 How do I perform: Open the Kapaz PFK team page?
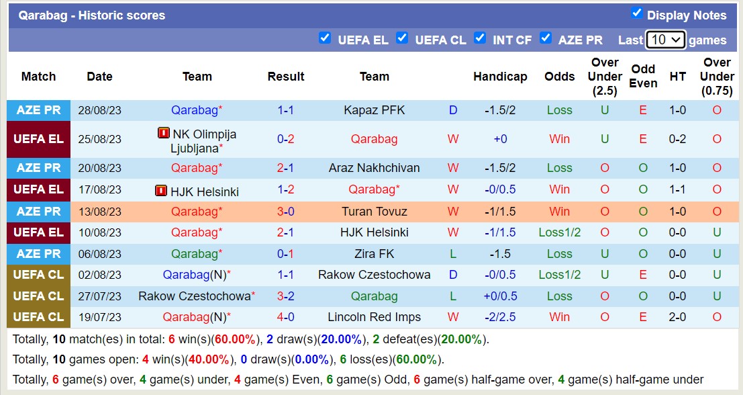tap(375, 110)
